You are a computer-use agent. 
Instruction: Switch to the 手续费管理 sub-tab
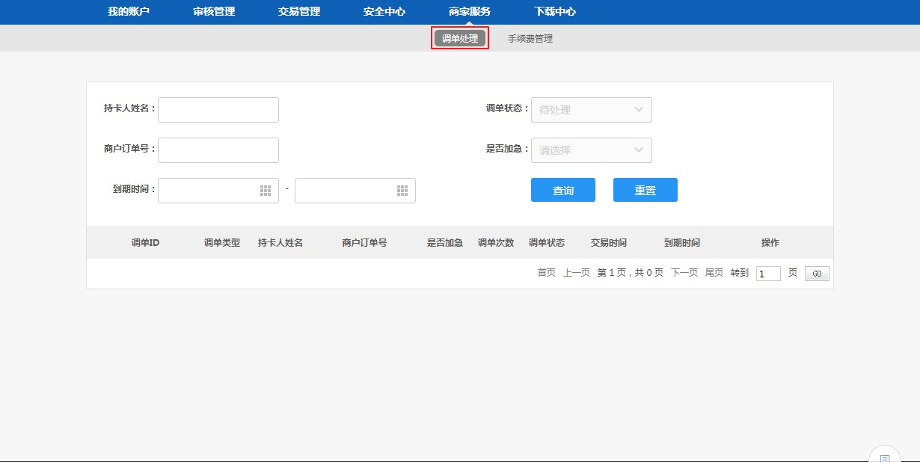point(530,39)
